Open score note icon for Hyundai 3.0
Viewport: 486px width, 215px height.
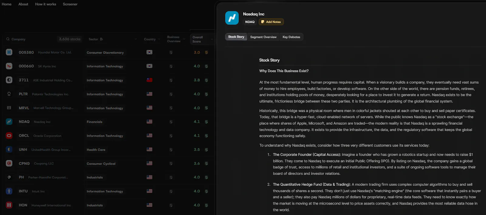[206, 53]
